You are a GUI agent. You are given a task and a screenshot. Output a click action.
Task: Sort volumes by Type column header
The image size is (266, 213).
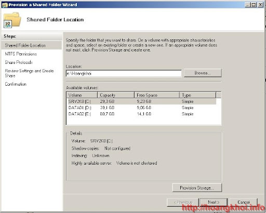pyautogui.click(x=197, y=95)
